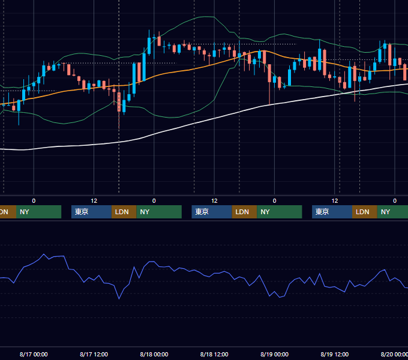This screenshot has width=408, height=360.
Task: Select the NY session block ending 8/17
Action: (38, 212)
